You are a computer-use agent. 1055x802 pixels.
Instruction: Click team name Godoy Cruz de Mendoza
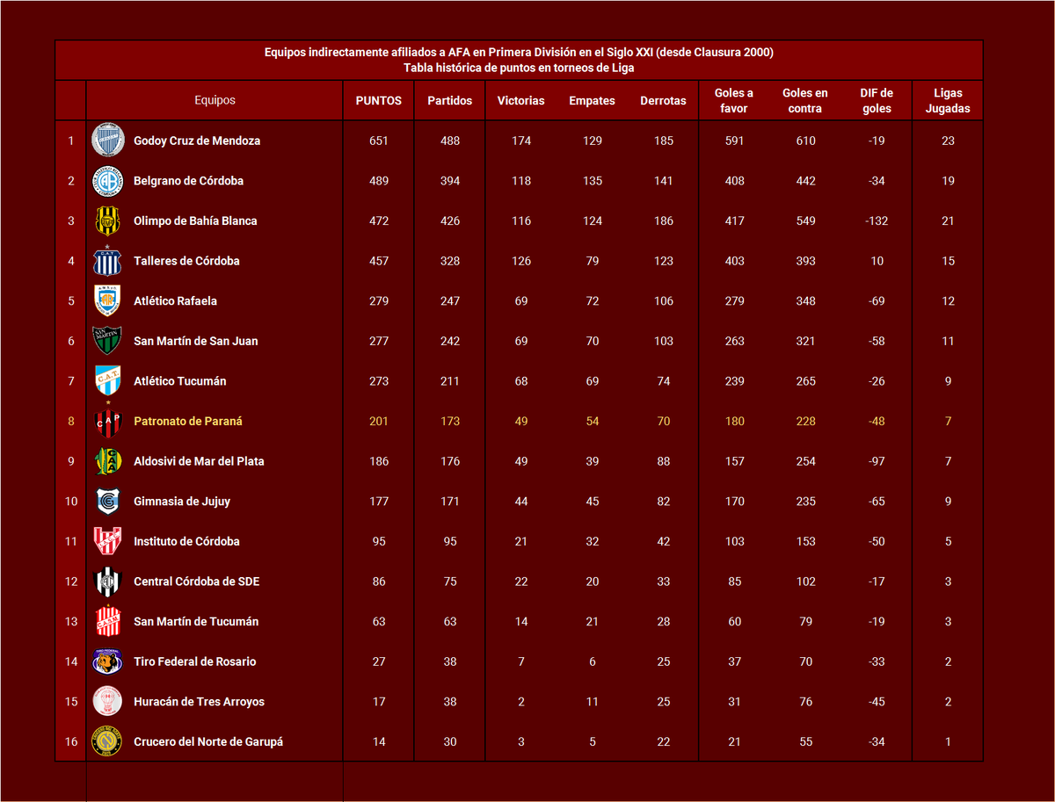pos(197,141)
